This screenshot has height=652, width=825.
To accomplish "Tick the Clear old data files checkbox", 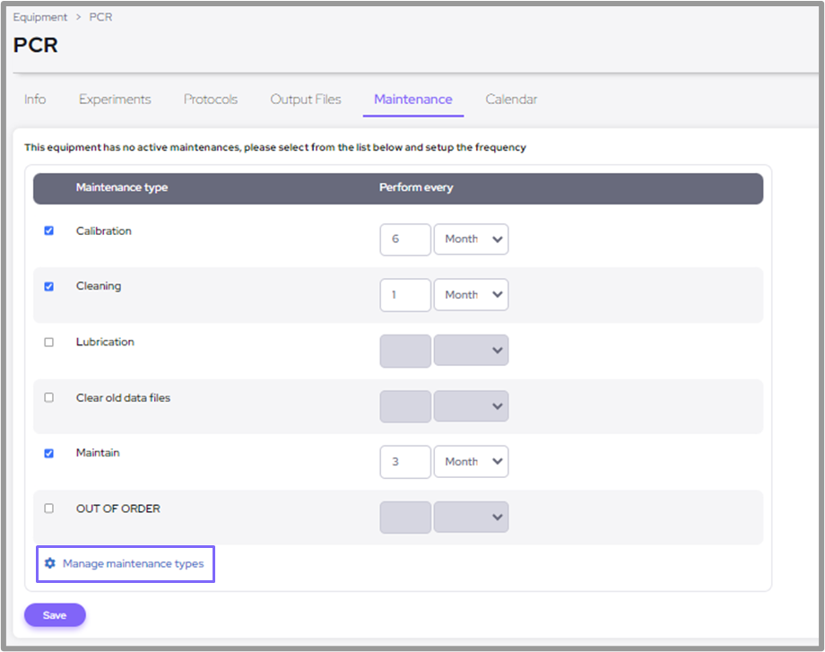I will pyautogui.click(x=49, y=397).
